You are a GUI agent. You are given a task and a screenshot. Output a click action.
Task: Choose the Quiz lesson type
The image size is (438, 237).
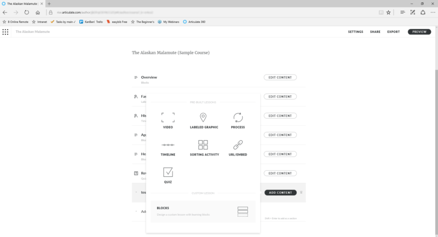168,175
